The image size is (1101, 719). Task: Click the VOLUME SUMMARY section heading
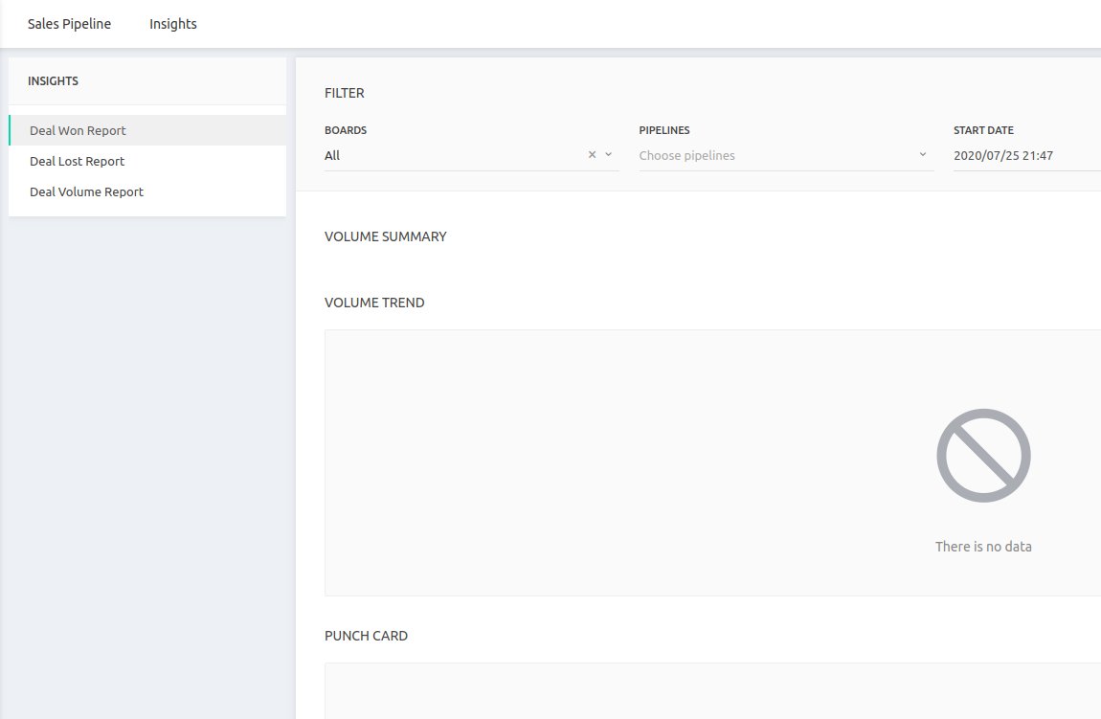point(385,236)
